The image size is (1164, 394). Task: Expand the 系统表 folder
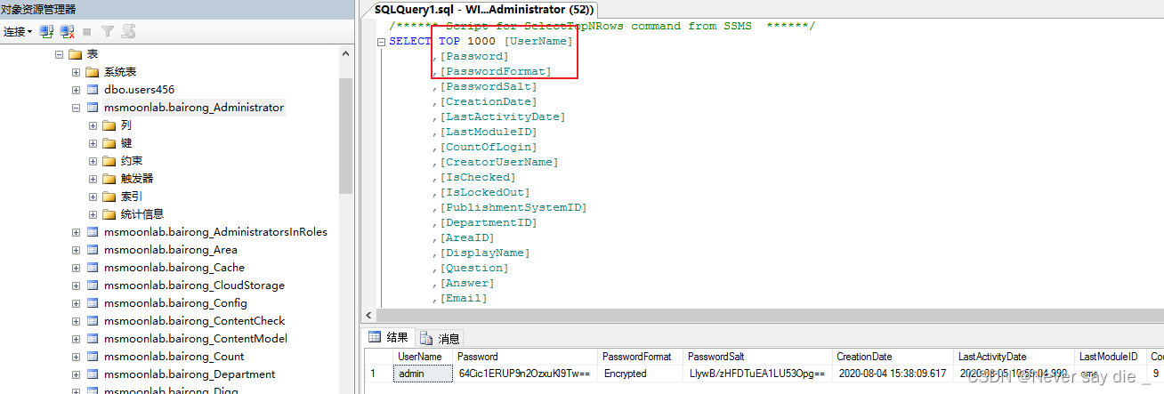click(77, 72)
